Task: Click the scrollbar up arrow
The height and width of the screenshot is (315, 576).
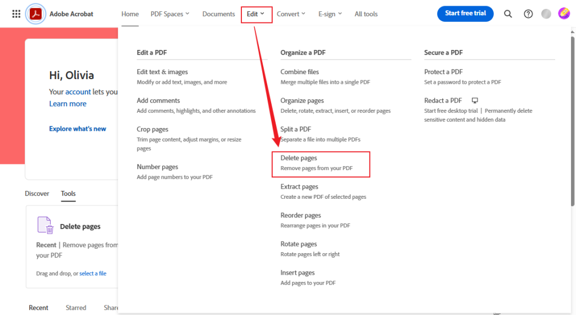Action: [573, 32]
